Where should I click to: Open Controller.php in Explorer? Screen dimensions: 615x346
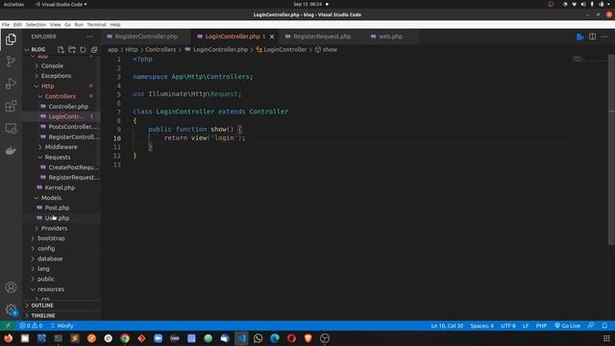point(68,107)
